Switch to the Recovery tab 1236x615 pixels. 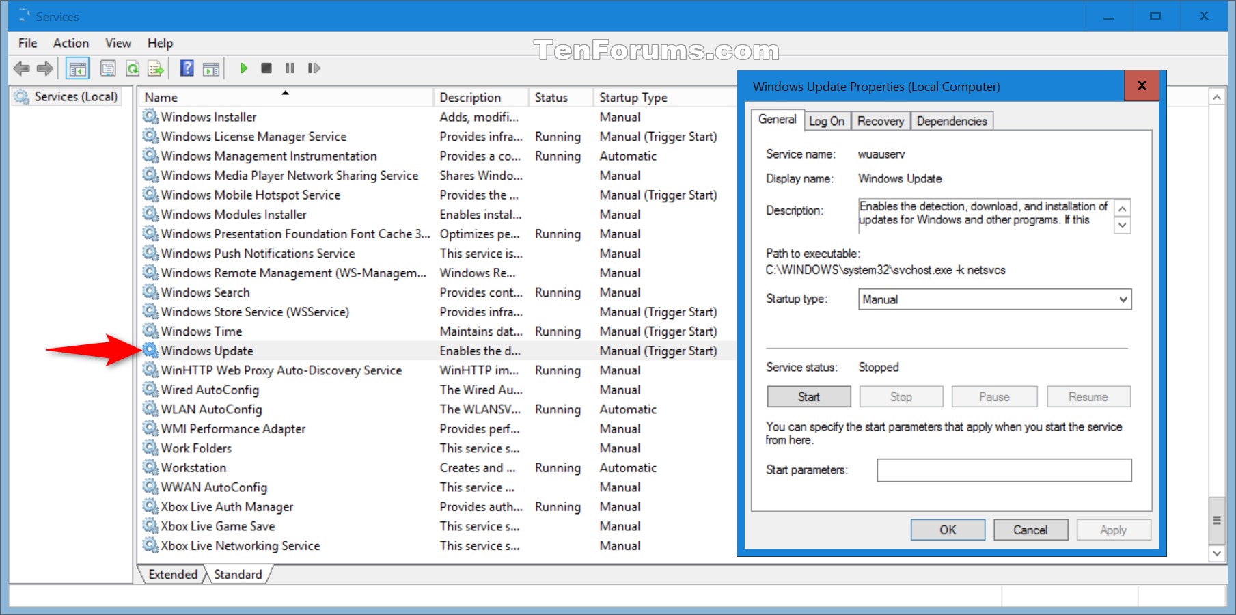[x=881, y=121]
